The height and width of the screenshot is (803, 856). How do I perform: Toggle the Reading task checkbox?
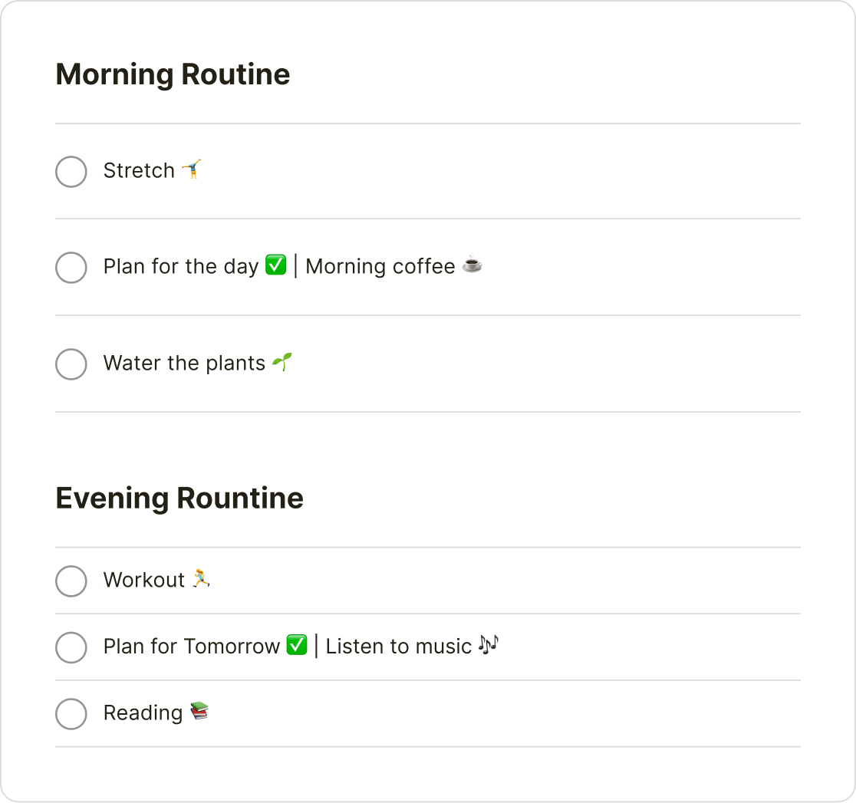(71, 714)
